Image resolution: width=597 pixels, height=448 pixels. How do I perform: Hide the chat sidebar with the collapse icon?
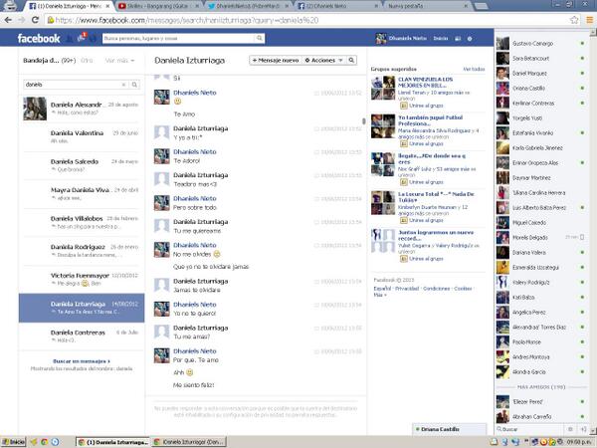click(583, 429)
